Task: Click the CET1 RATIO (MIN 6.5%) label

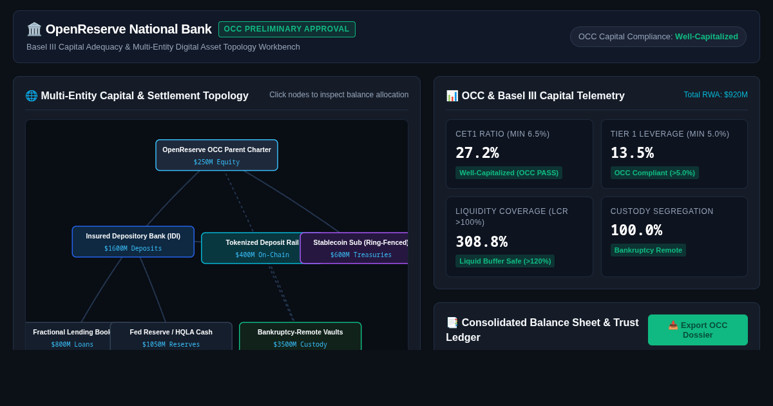Action: 502,134
